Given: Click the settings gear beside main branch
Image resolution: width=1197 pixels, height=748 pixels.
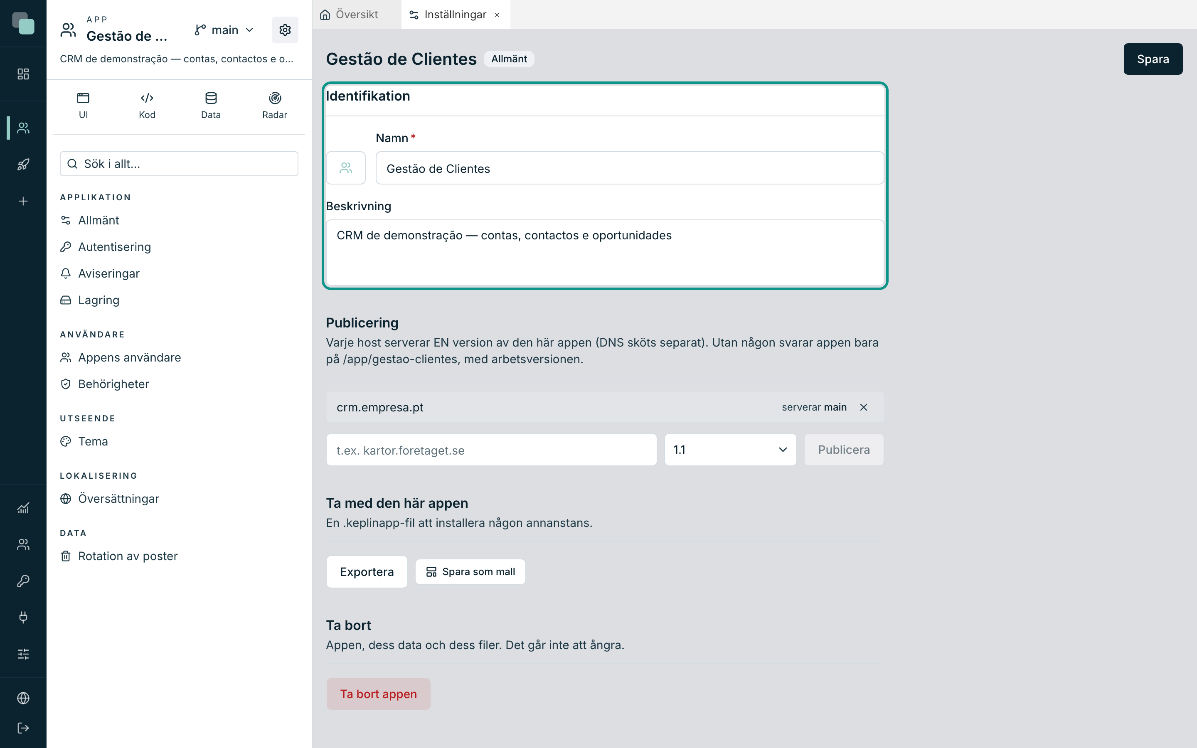Looking at the screenshot, I should (x=285, y=30).
